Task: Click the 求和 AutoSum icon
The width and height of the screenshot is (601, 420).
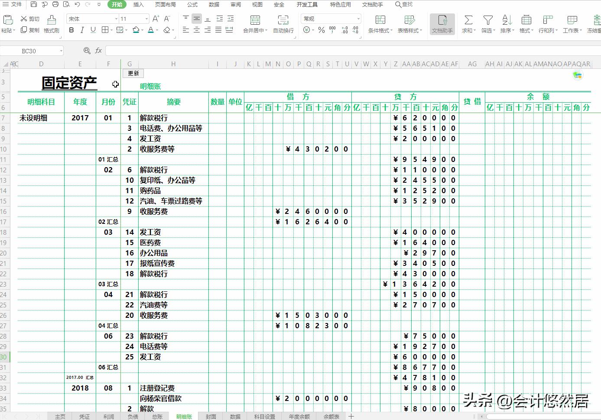Action: tap(468, 25)
